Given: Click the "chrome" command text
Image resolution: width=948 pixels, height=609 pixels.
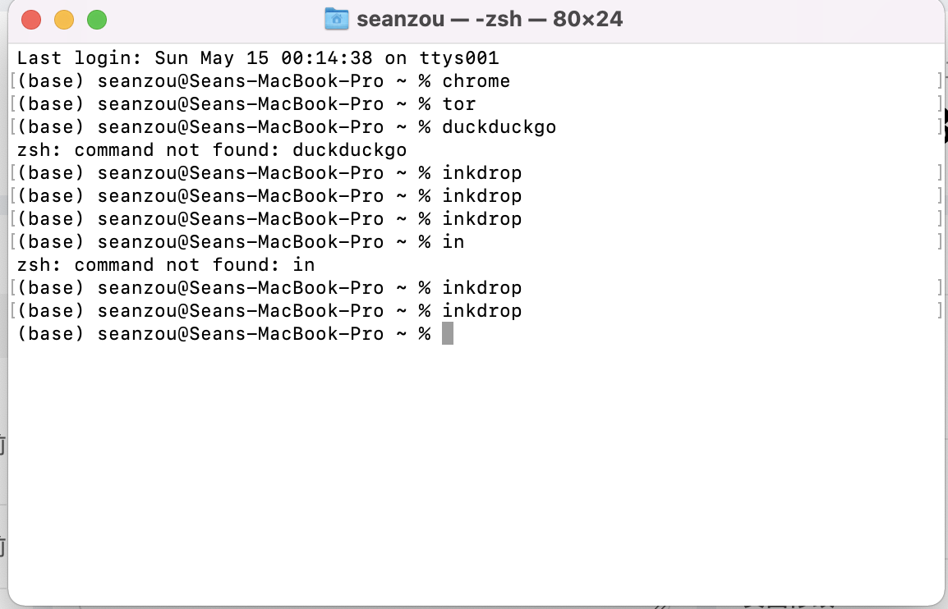Looking at the screenshot, I should coord(476,81).
